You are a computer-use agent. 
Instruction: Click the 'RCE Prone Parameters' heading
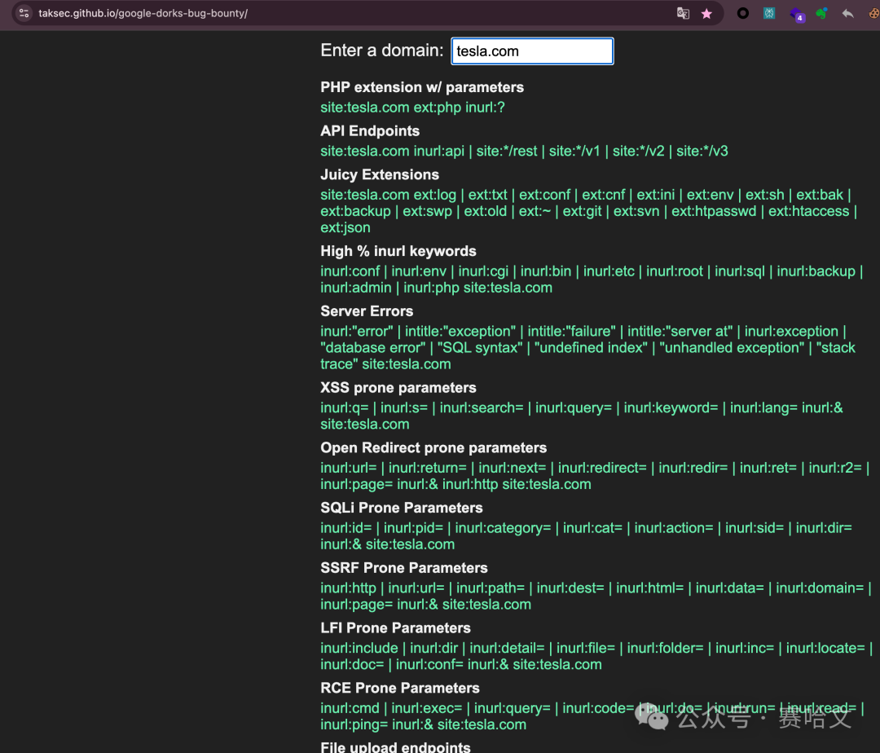coord(399,688)
